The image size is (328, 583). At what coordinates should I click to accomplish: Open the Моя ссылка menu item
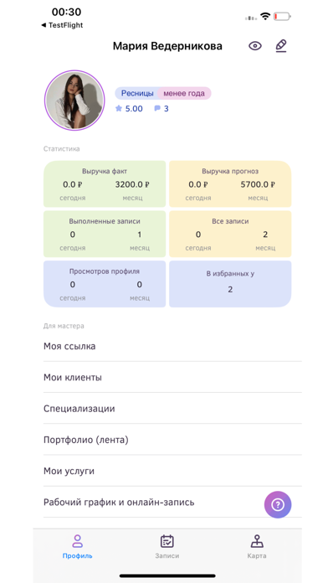click(x=172, y=346)
